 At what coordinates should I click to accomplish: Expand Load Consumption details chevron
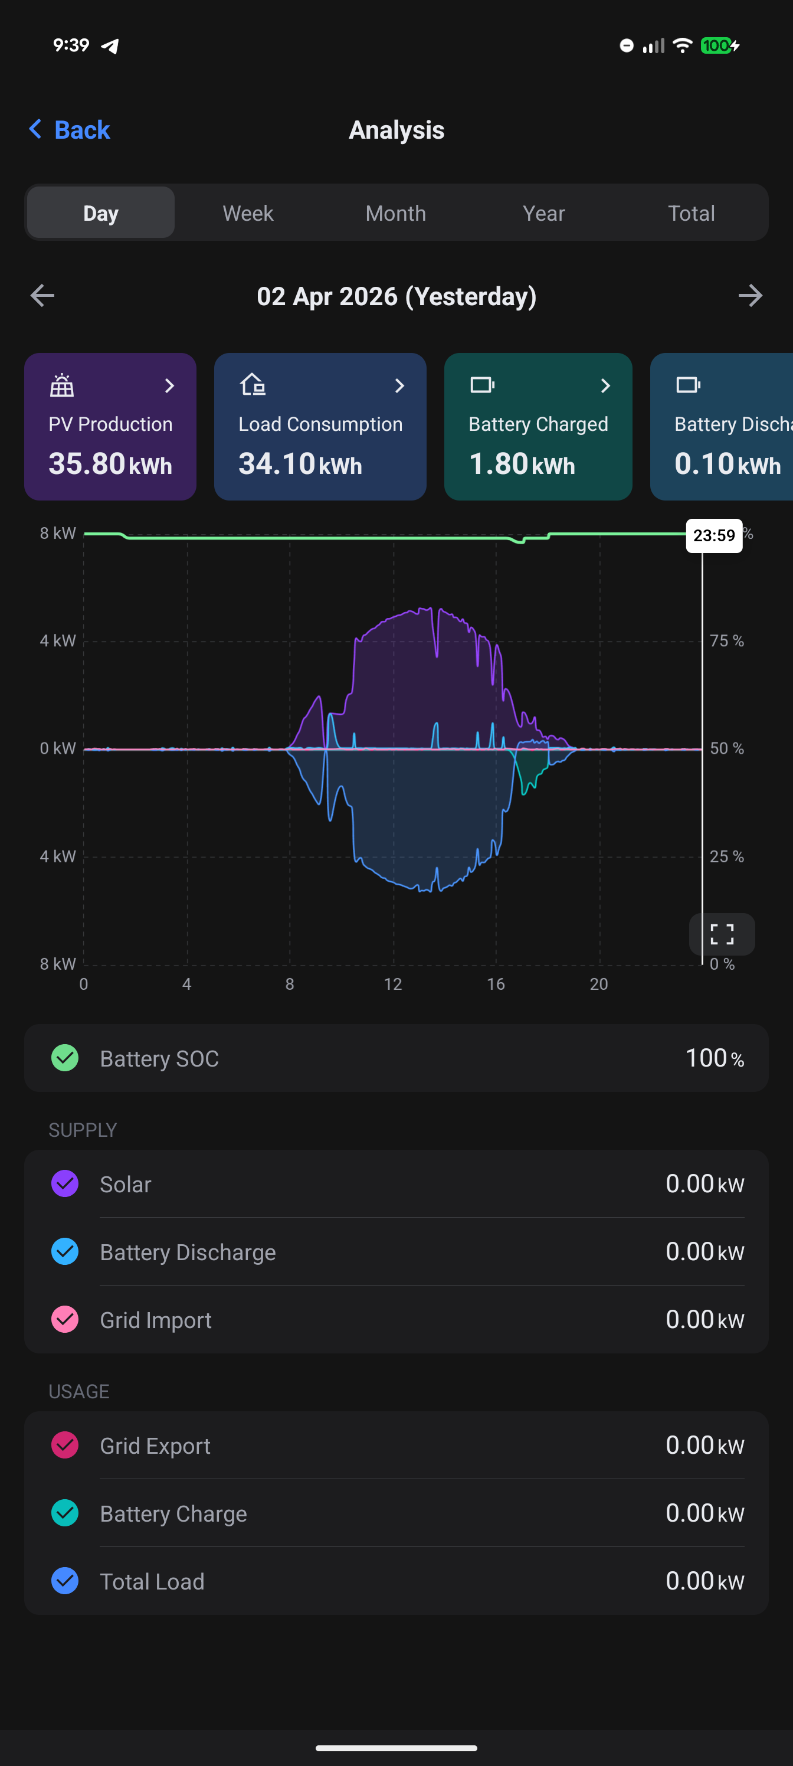tap(399, 386)
